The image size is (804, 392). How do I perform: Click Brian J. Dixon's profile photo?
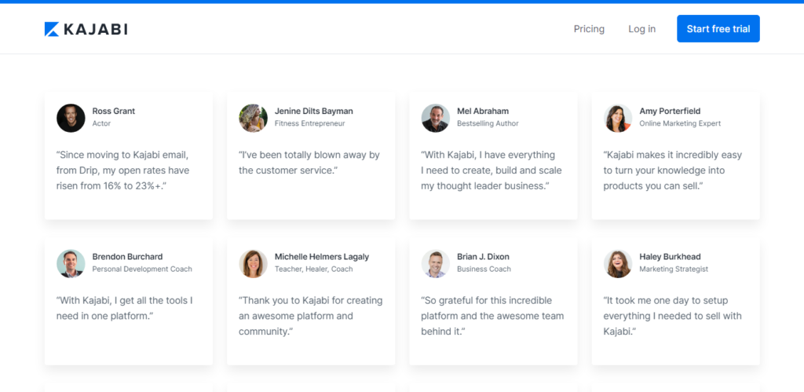[435, 263]
